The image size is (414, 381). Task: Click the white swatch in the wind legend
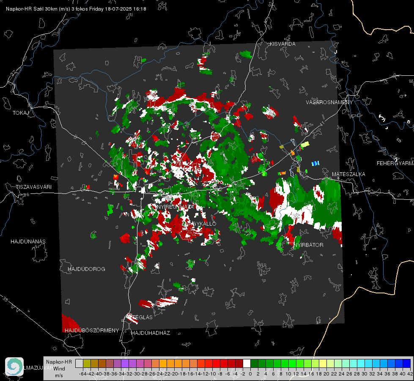tap(247, 363)
